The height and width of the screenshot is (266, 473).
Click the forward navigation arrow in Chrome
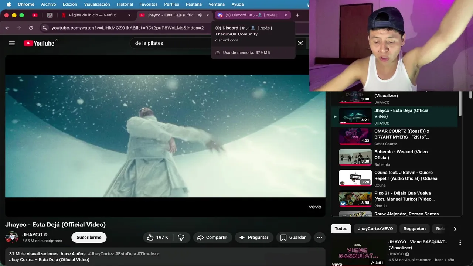click(x=19, y=28)
